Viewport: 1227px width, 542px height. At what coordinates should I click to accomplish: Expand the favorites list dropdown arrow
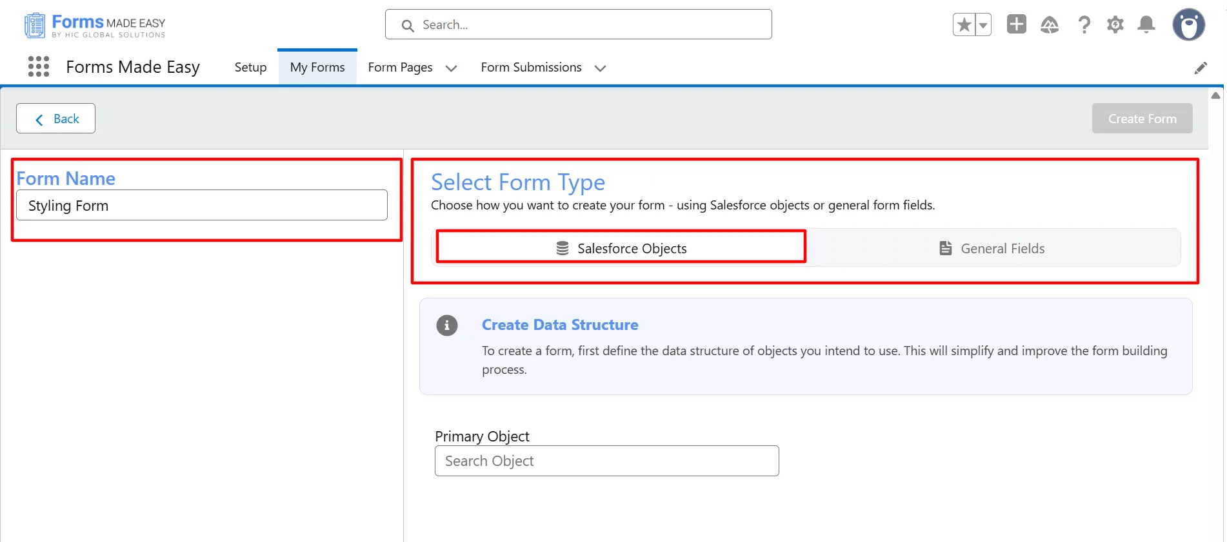[983, 25]
